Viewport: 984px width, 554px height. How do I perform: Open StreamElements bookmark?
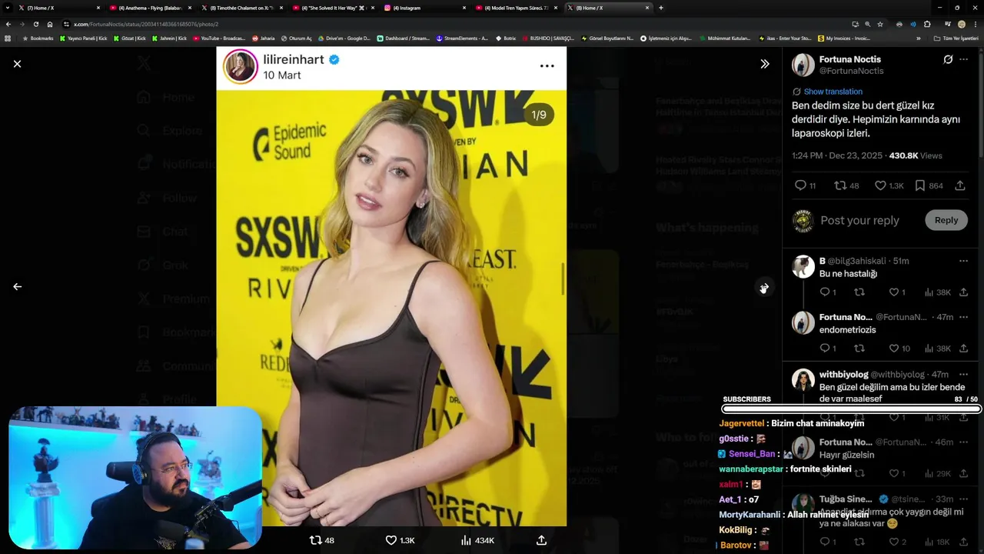tap(462, 38)
